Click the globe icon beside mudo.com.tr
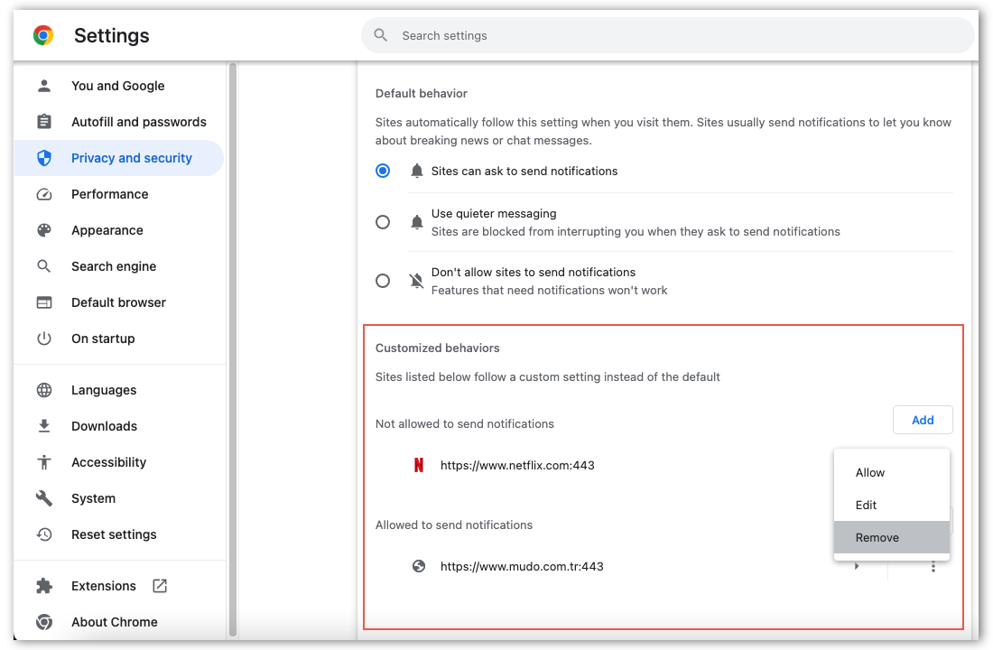 point(418,566)
